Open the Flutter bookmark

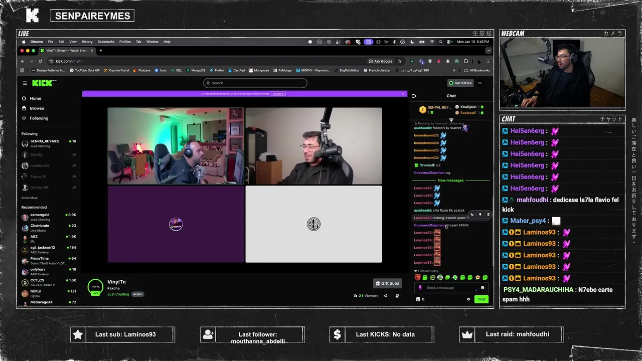coord(216,70)
